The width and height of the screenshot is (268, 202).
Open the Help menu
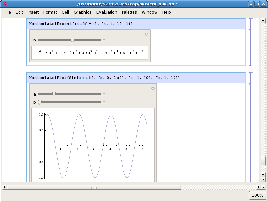tap(167, 12)
